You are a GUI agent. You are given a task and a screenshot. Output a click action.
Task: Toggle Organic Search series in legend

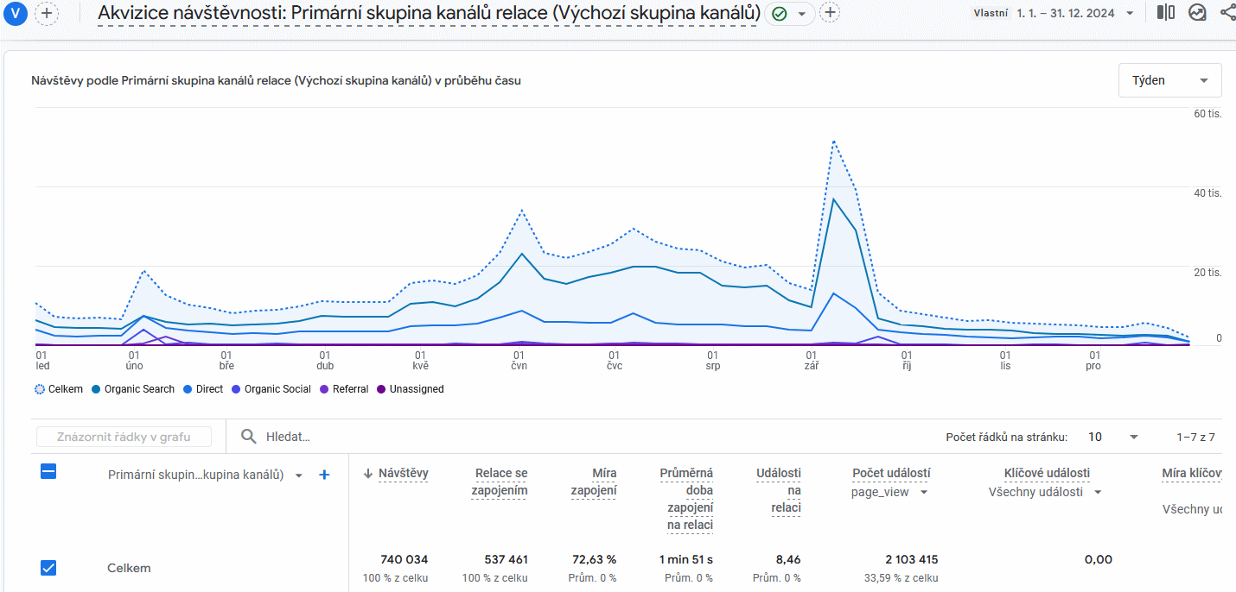coord(132,389)
